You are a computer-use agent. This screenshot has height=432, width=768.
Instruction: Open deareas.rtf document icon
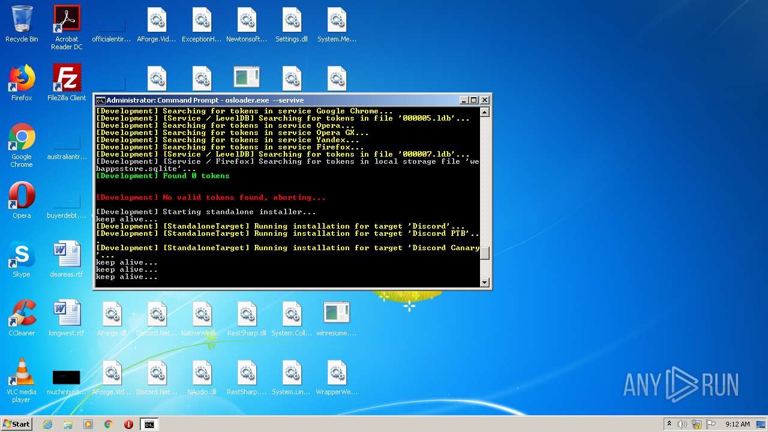(x=67, y=259)
